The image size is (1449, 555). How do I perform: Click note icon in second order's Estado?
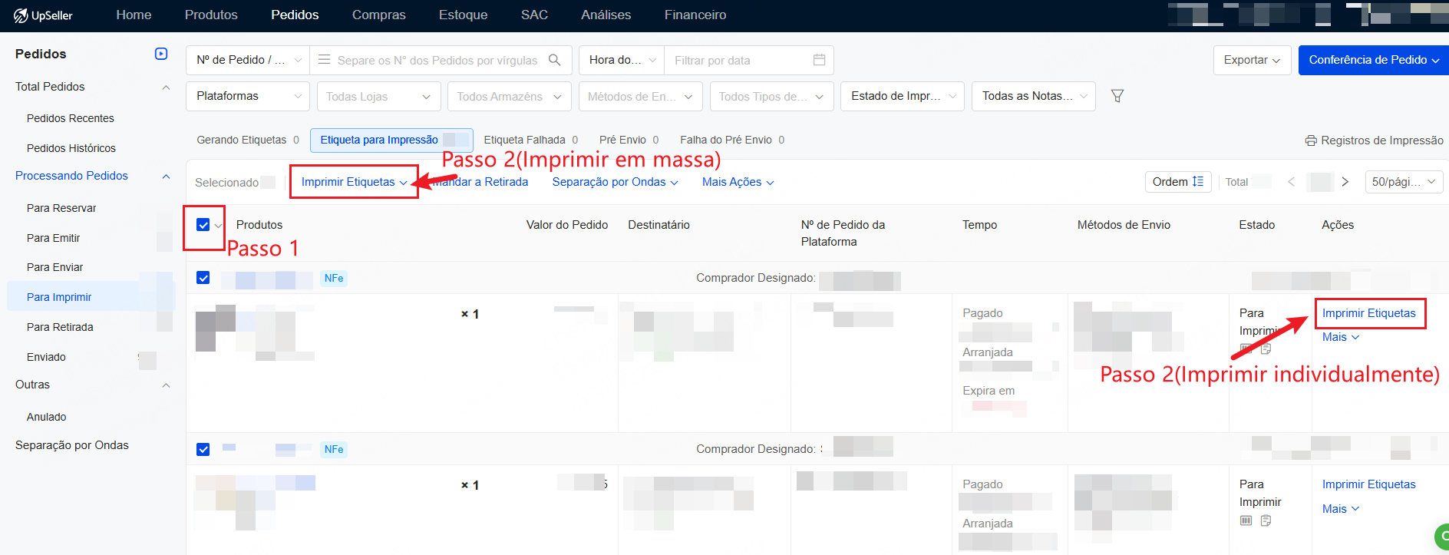[x=1266, y=520]
